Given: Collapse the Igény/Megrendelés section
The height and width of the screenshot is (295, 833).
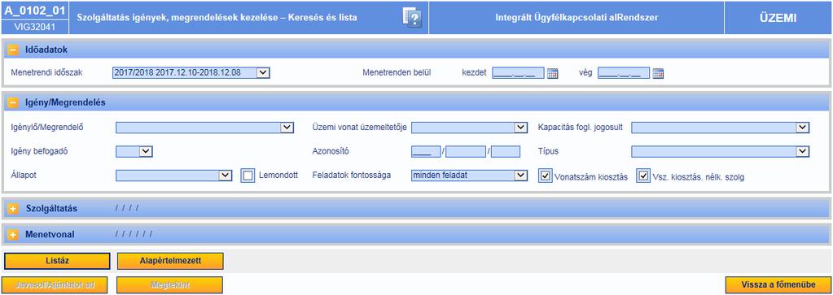Looking at the screenshot, I should (13, 102).
